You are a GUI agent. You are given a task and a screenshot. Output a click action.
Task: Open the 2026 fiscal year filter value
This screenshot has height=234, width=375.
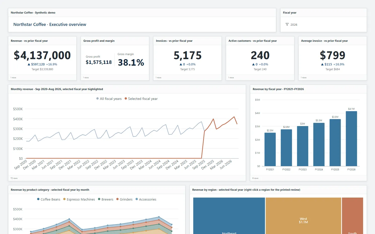[294, 25]
